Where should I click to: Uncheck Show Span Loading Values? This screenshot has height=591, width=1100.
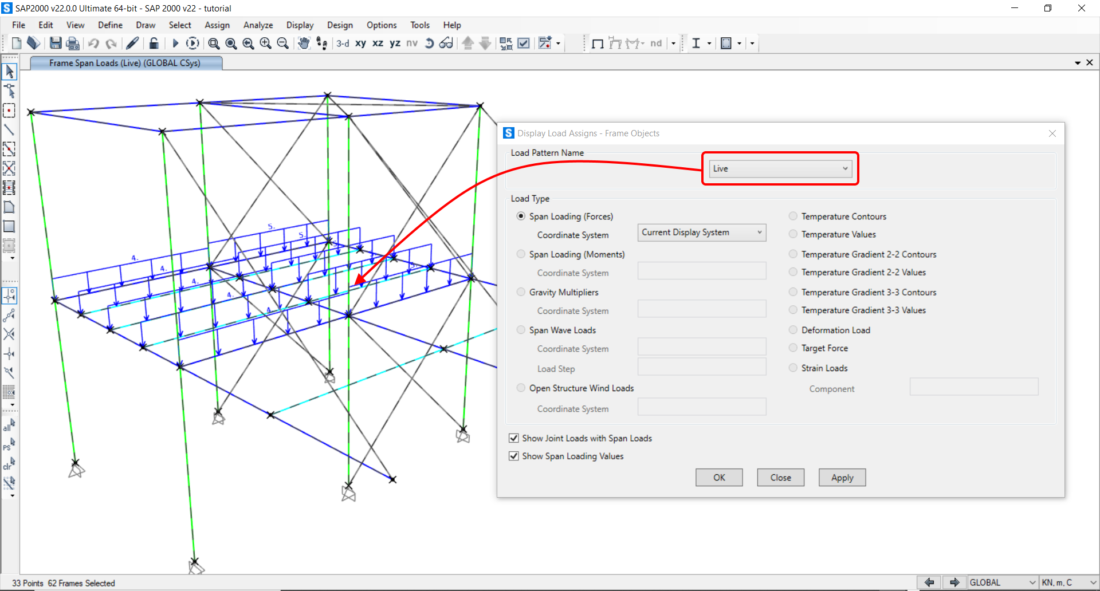tap(514, 456)
